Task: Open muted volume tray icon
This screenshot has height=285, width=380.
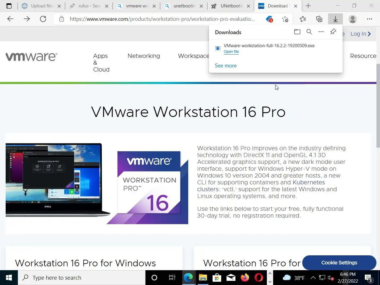Action: tap(331, 278)
